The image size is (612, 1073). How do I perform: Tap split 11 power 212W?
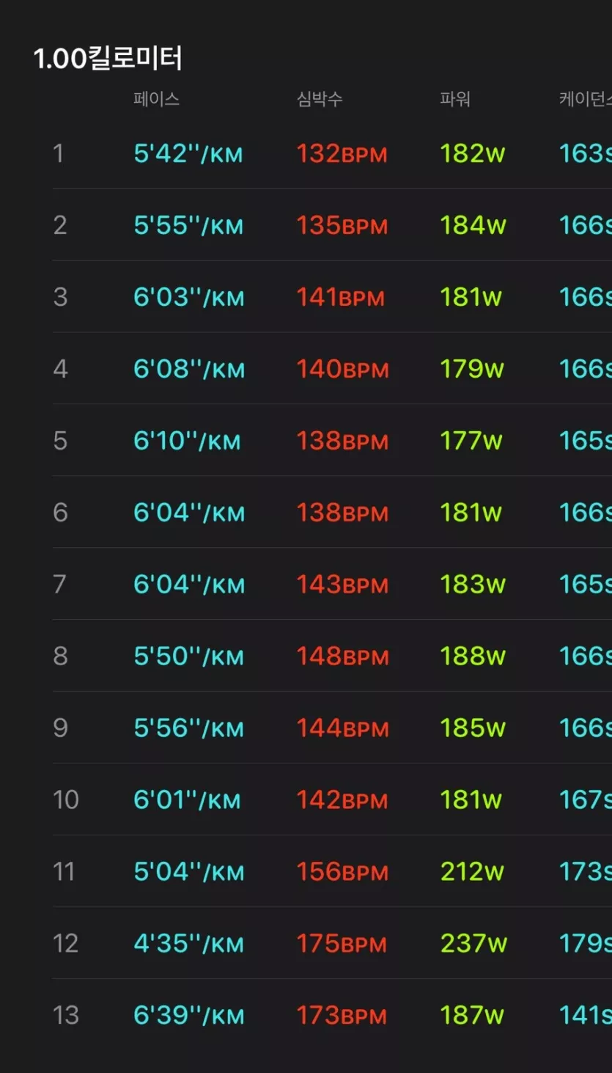pyautogui.click(x=472, y=872)
